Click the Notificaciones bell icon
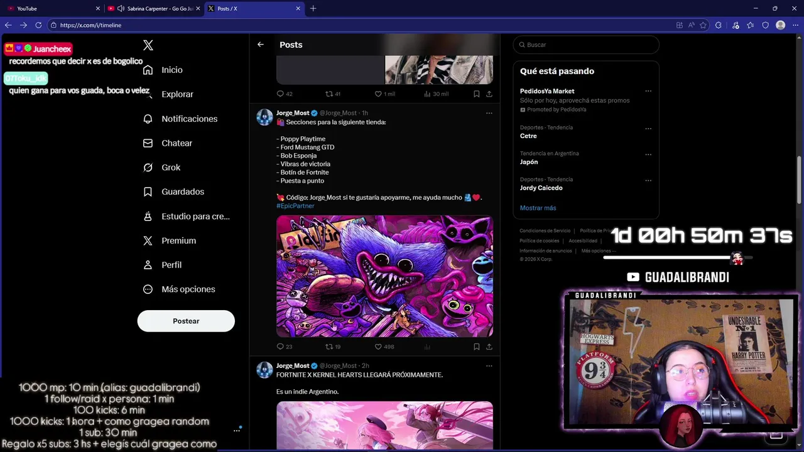Viewport: 804px width, 452px height. coord(148,119)
